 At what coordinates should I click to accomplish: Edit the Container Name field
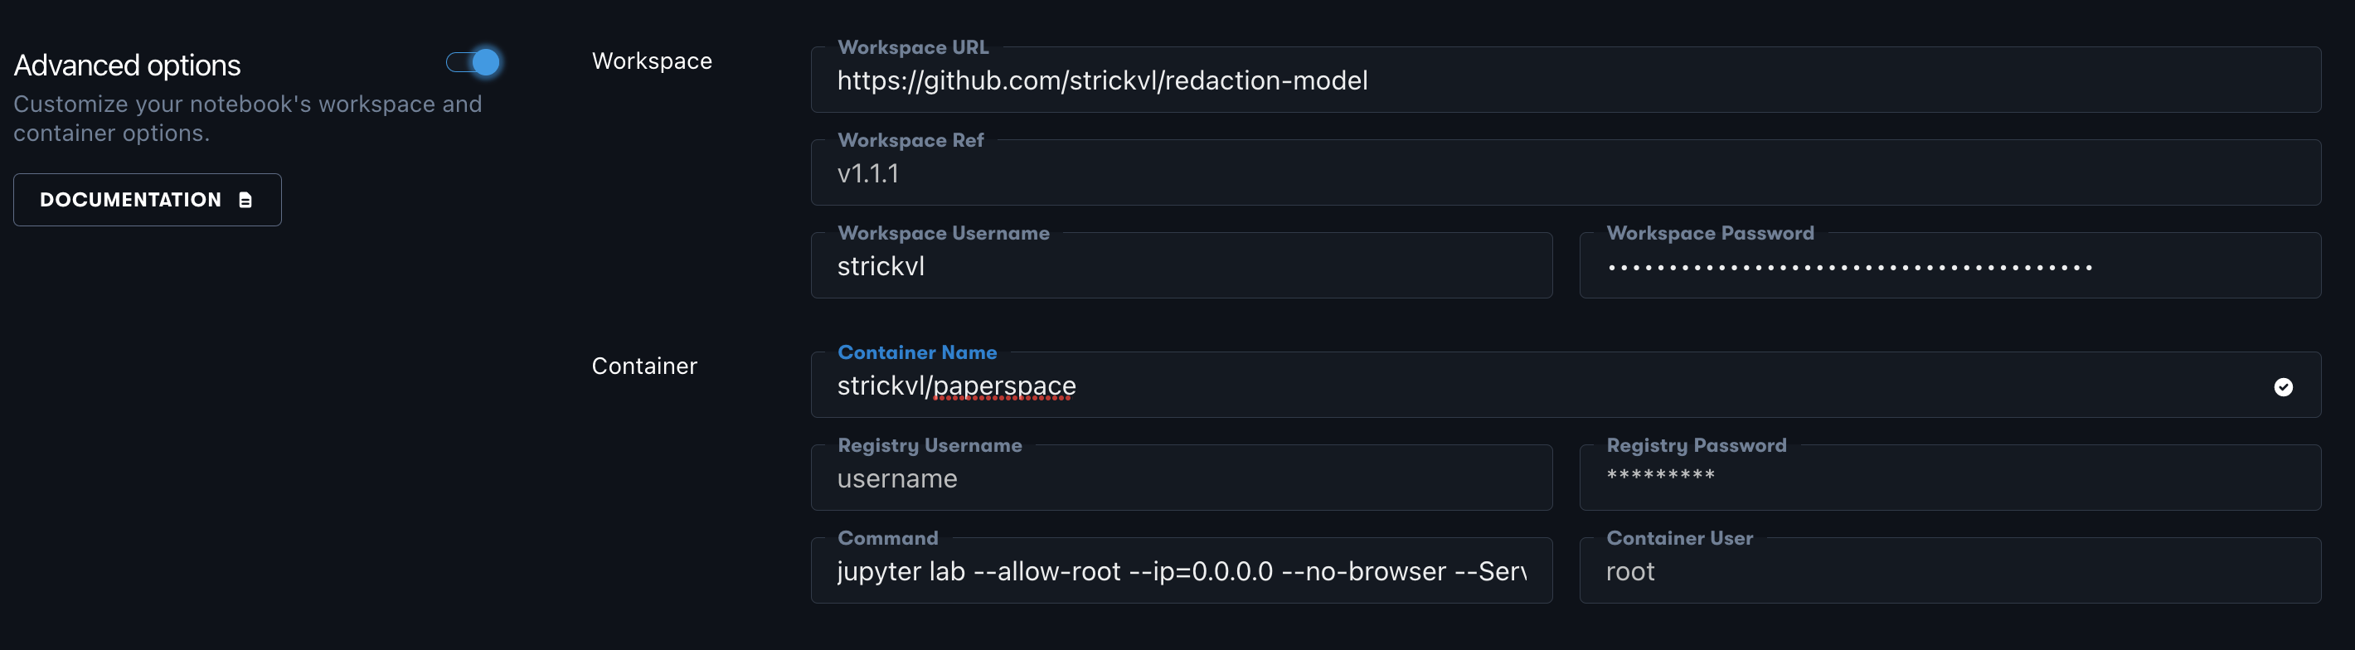pos(1545,386)
